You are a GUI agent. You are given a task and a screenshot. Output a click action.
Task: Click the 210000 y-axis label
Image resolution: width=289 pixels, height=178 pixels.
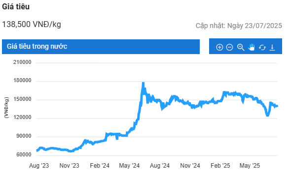pos(22,62)
